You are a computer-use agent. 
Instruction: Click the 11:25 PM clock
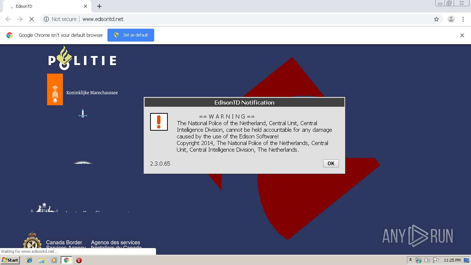pos(452,260)
